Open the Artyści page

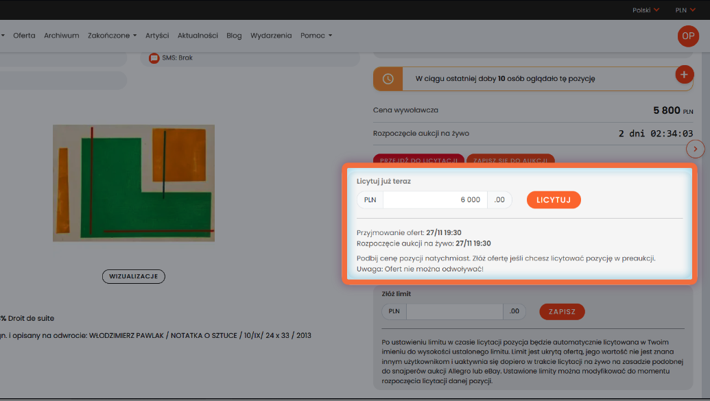157,36
